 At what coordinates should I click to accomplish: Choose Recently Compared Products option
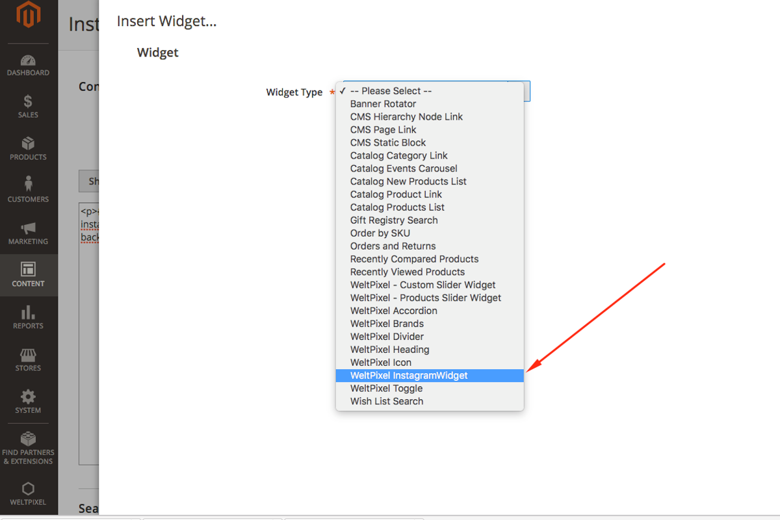[430, 259]
